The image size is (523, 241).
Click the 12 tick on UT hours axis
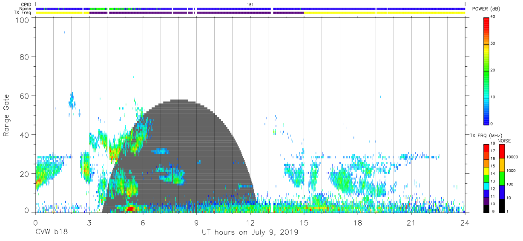pyautogui.click(x=250, y=223)
